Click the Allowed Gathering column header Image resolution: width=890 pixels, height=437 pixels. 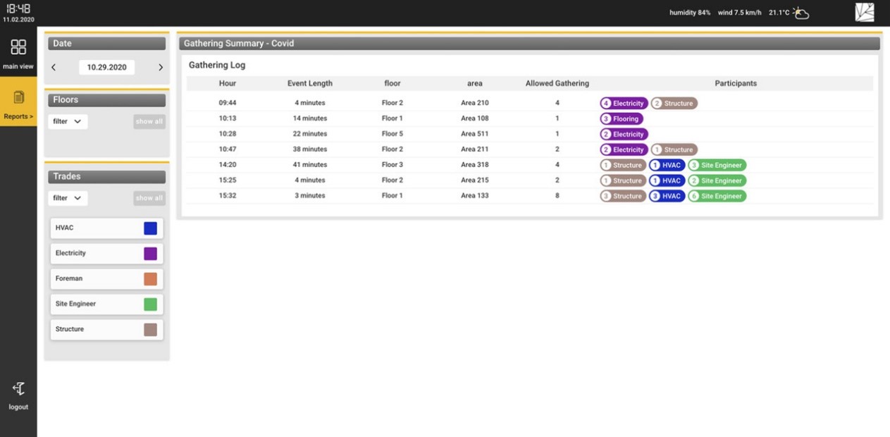[557, 83]
